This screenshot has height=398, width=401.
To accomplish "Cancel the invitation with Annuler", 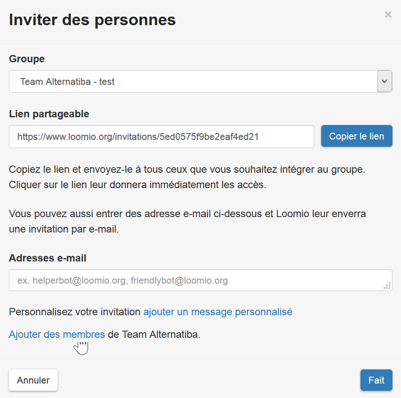I will (33, 380).
